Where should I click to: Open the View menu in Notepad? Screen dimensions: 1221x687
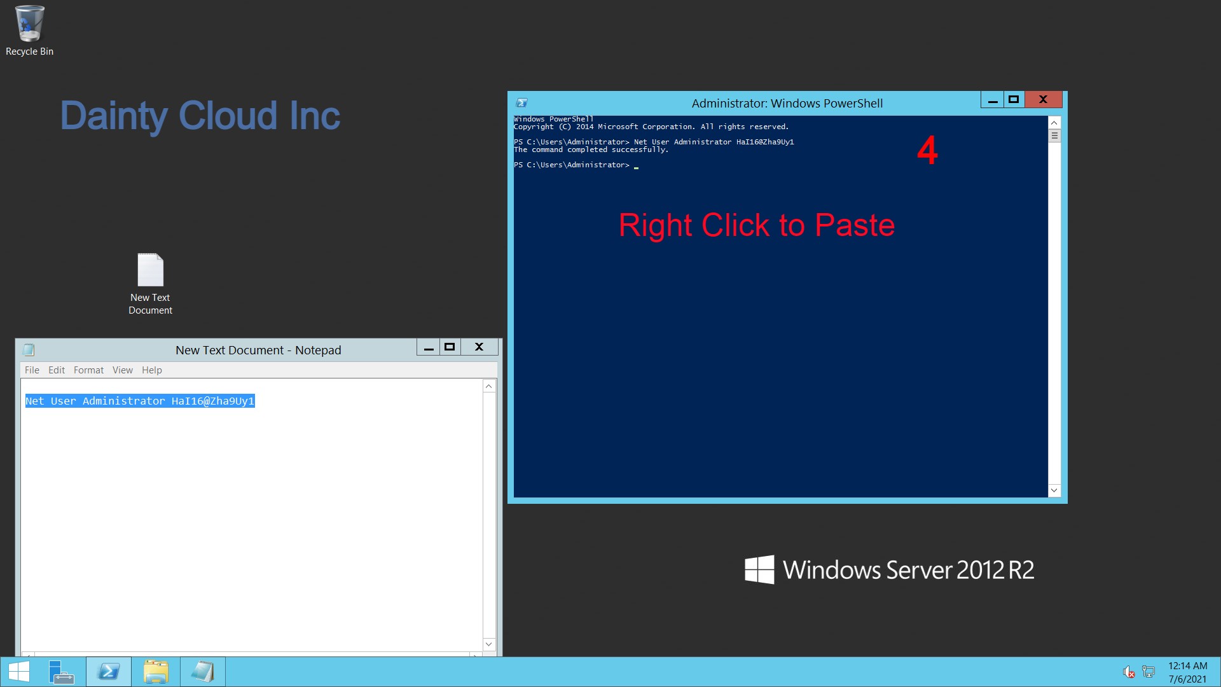point(122,370)
